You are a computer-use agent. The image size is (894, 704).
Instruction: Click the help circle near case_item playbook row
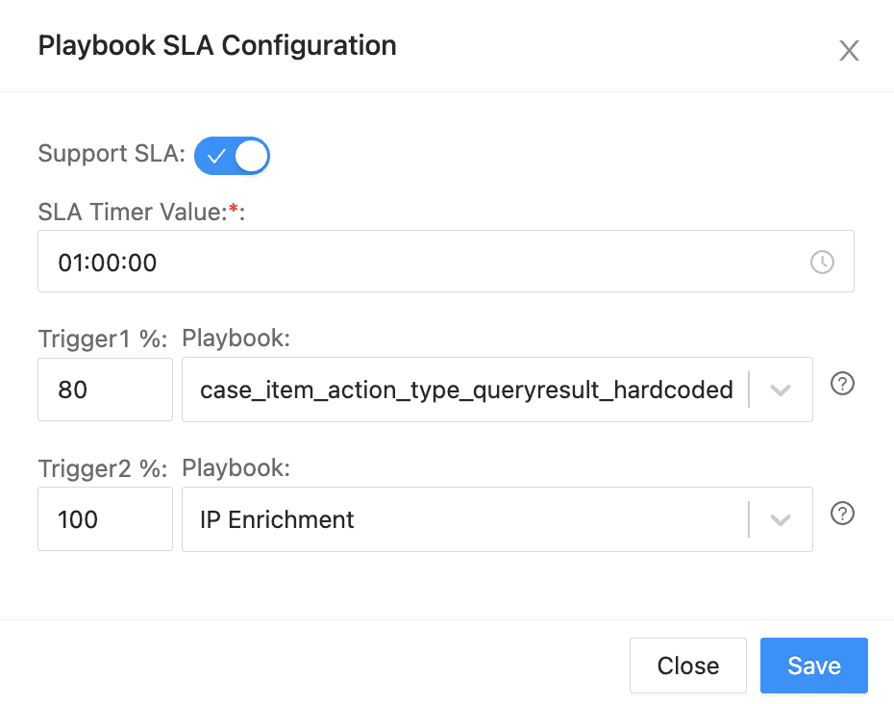click(x=842, y=384)
